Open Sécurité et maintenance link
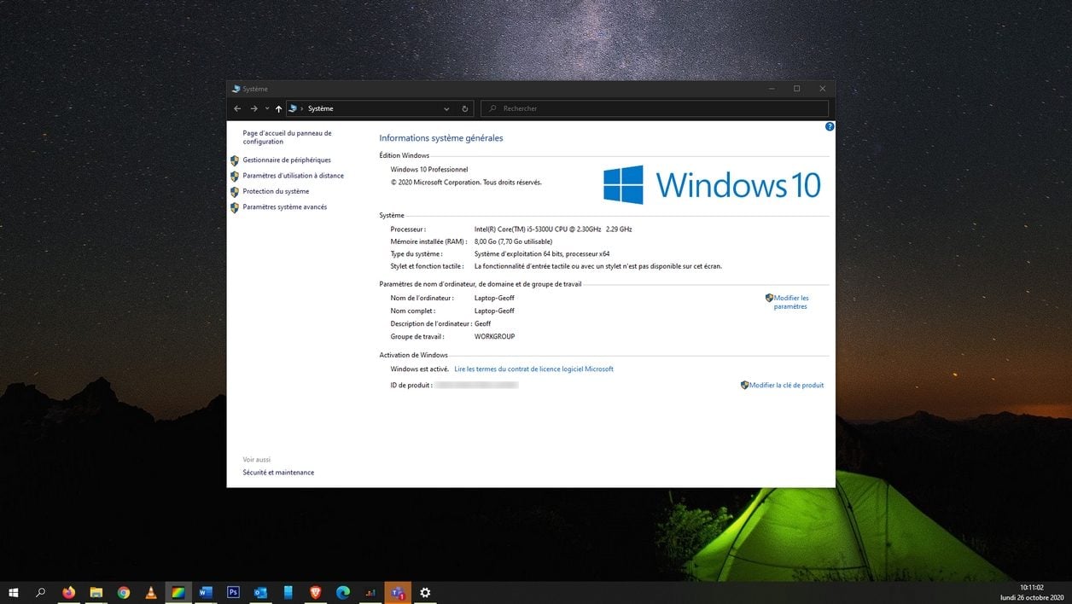The image size is (1072, 604). 278,473
